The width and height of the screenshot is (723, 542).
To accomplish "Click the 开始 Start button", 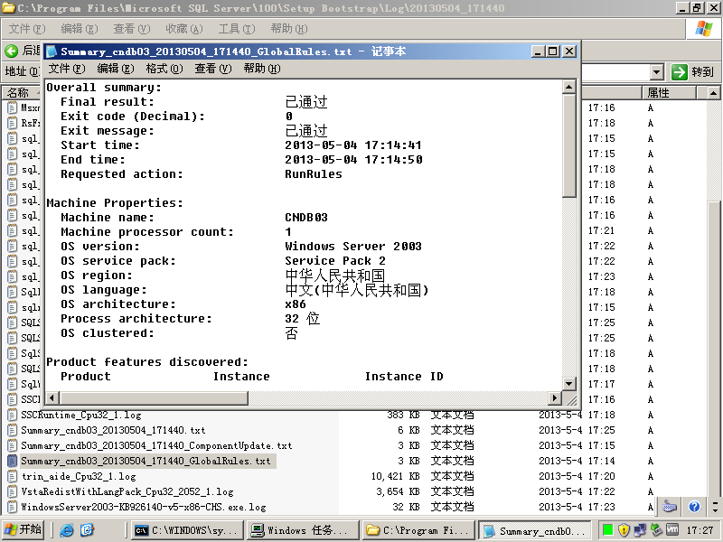I will (x=23, y=530).
